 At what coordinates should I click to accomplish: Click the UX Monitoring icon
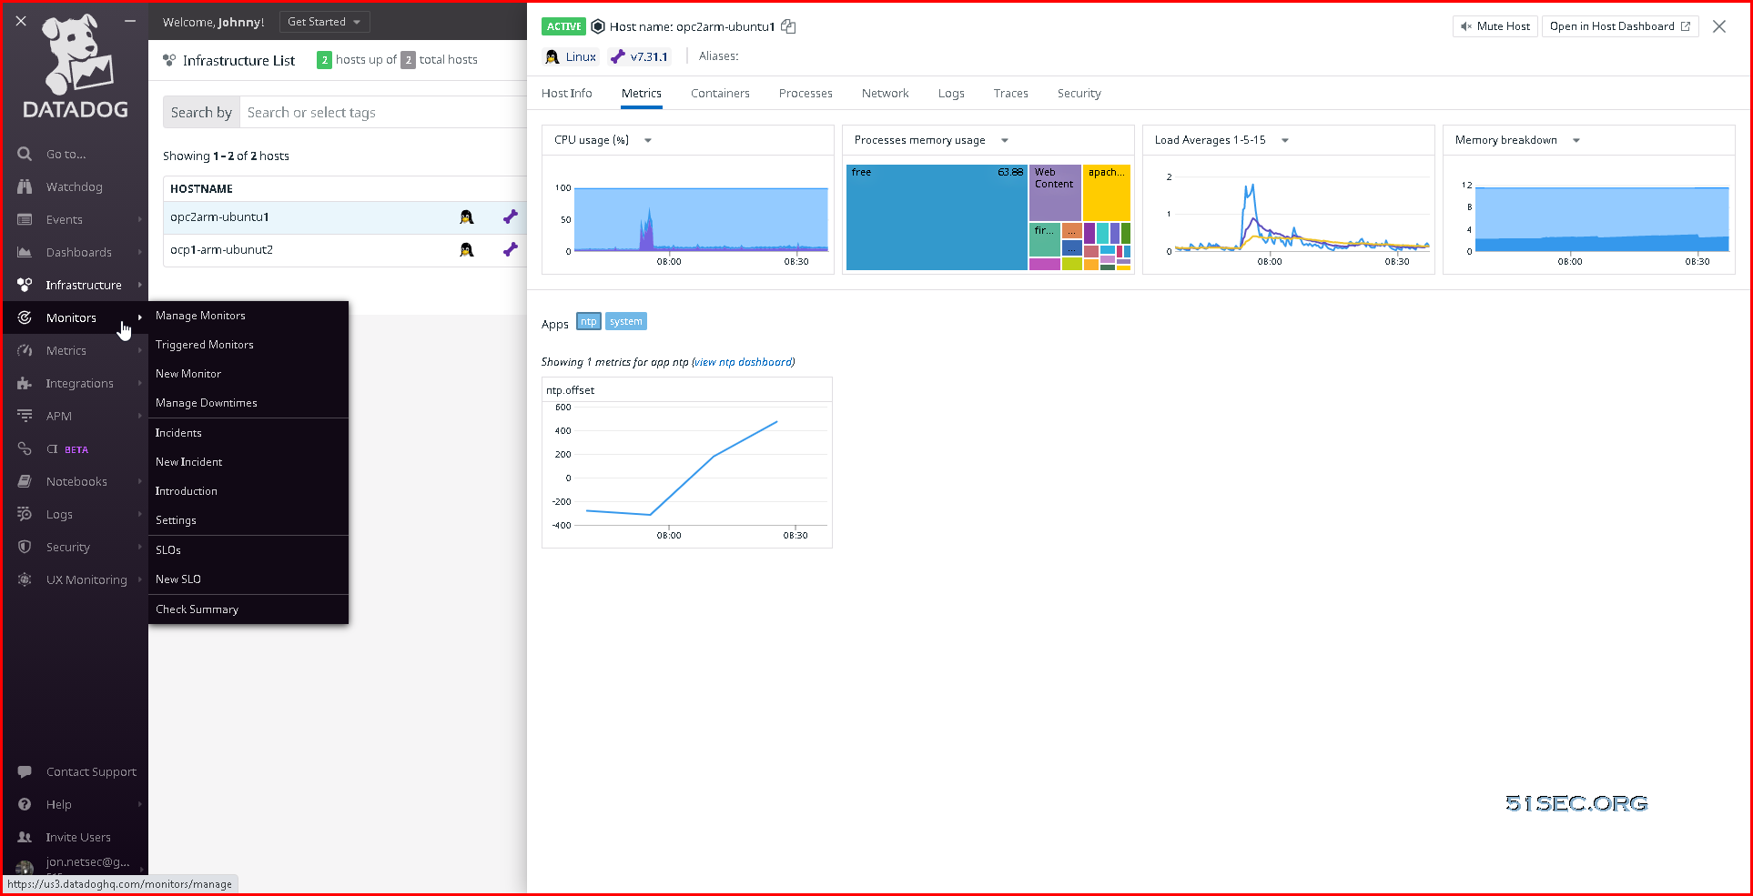[x=25, y=580]
